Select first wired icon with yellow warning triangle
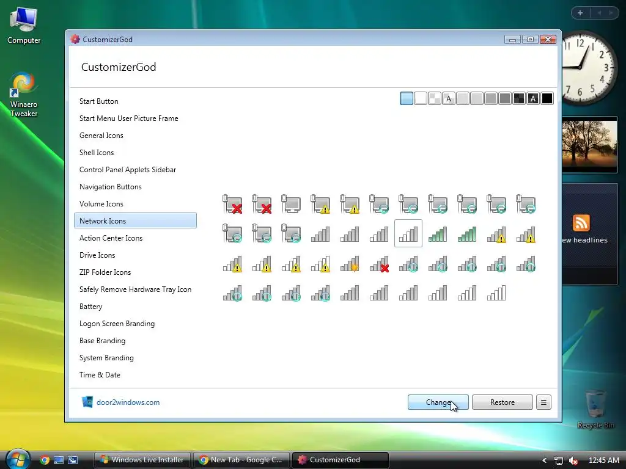The width and height of the screenshot is (626, 469). [x=320, y=204]
